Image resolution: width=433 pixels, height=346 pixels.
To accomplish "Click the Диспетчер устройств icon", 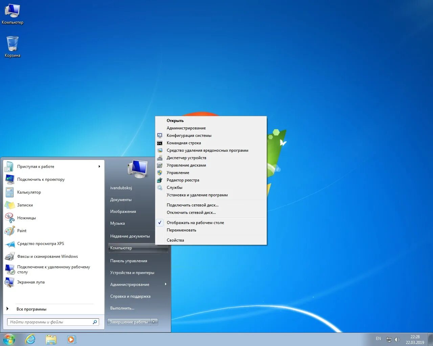I will tap(160, 158).
